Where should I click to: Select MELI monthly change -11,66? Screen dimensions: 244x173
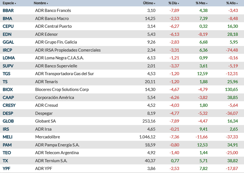(202, 137)
